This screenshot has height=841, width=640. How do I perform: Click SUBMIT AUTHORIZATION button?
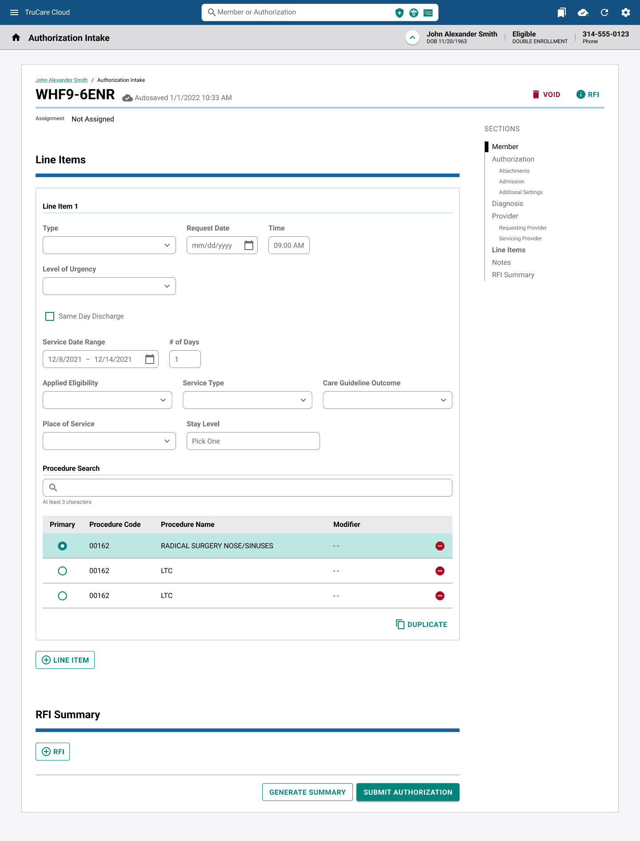click(408, 792)
